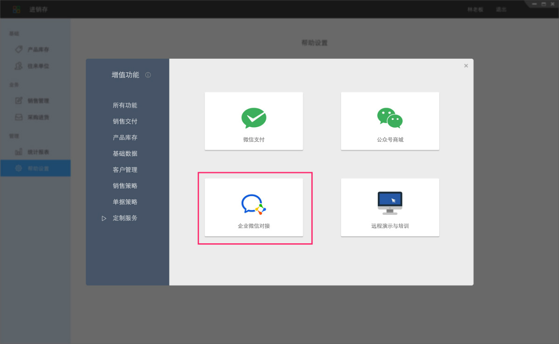Click the info icon beside 增值功能
Image resolution: width=559 pixels, height=344 pixels.
pos(148,75)
